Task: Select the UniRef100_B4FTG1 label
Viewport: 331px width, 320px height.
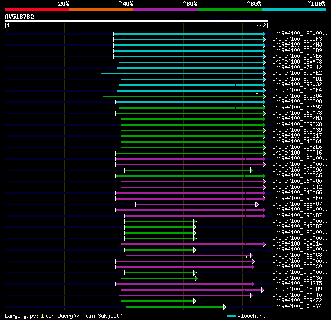Action: pyautogui.click(x=297, y=142)
